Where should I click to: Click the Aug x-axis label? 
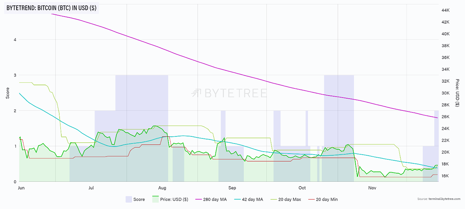163,188
